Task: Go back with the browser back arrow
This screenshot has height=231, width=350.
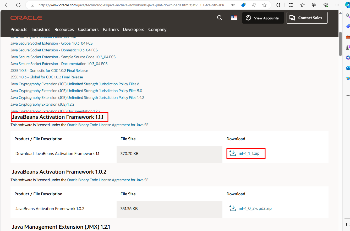Action: point(7,5)
